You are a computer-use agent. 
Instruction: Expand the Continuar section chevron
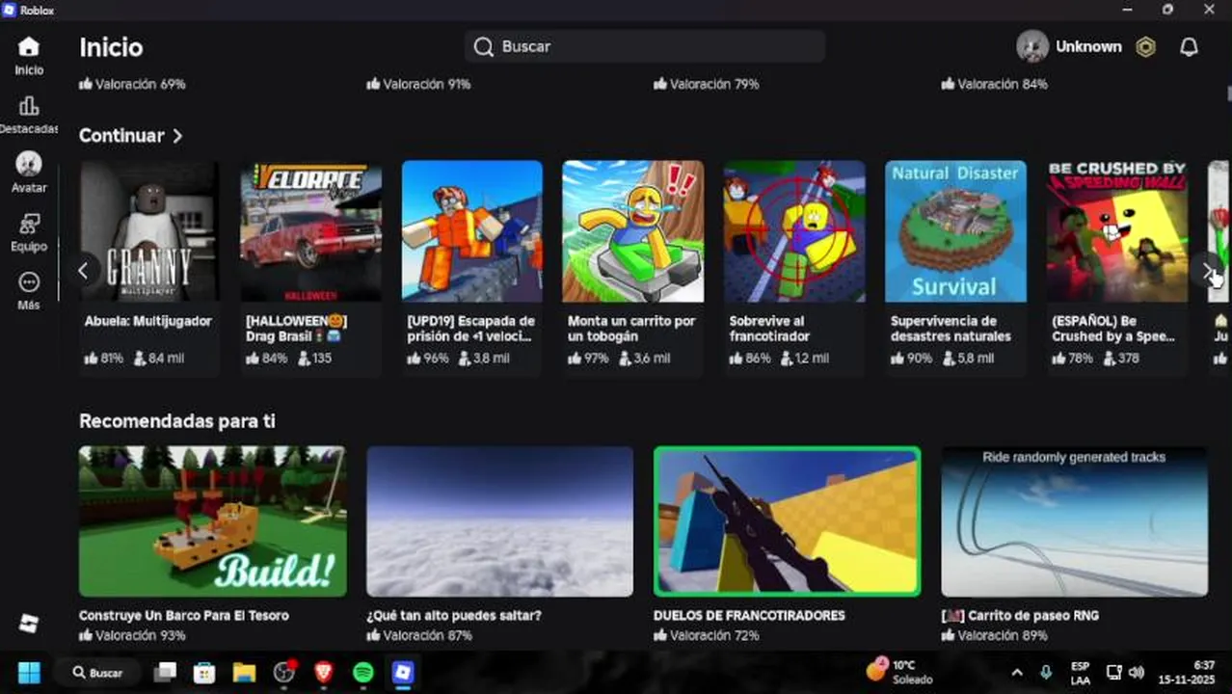point(177,136)
